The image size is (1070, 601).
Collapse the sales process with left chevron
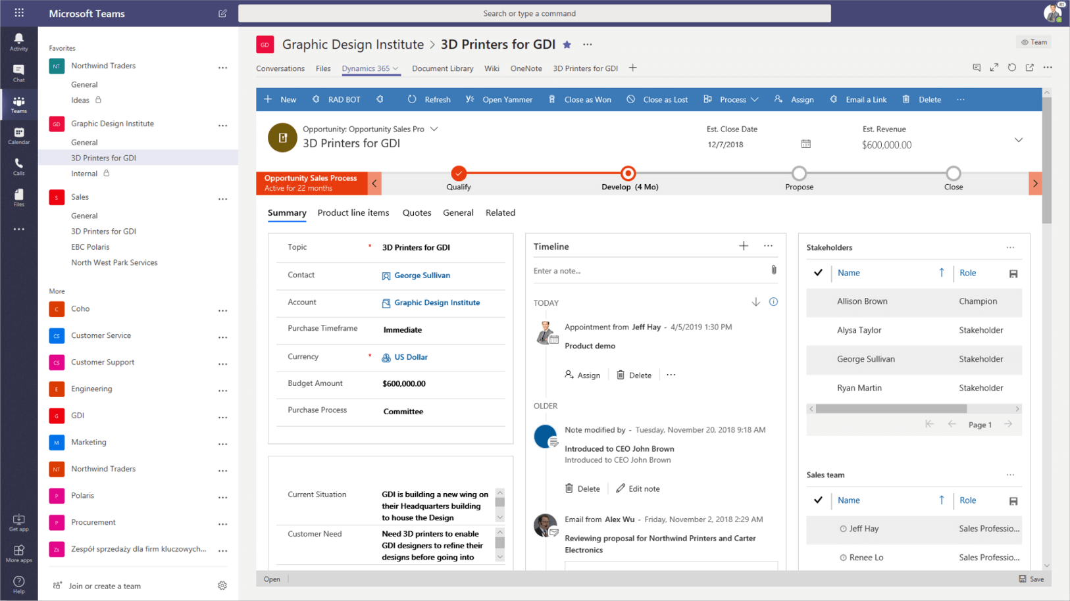pyautogui.click(x=374, y=183)
